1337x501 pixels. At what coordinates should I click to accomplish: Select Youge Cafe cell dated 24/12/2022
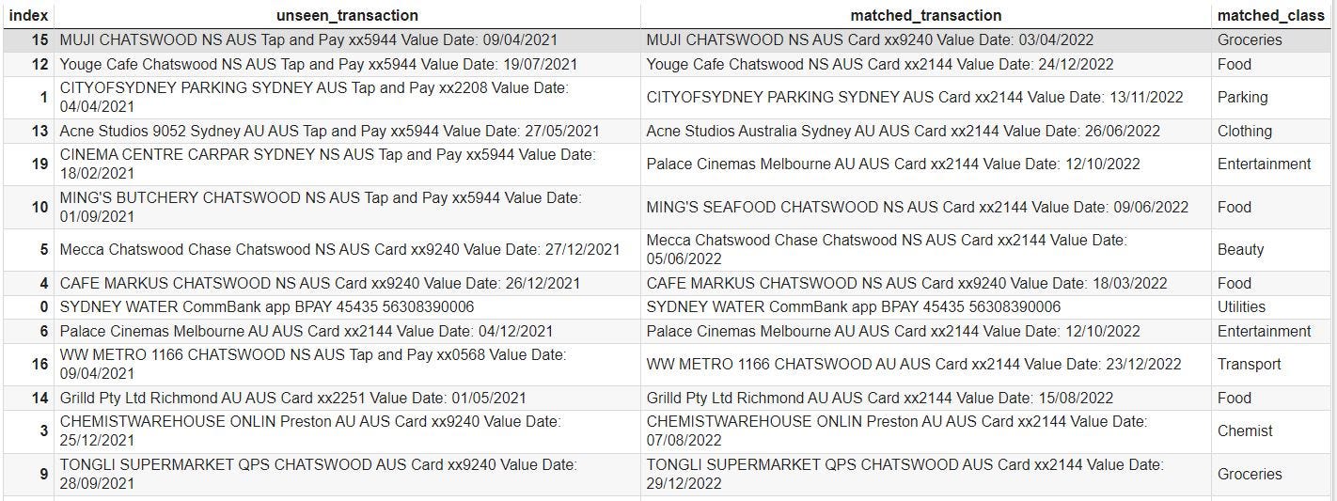click(x=879, y=65)
